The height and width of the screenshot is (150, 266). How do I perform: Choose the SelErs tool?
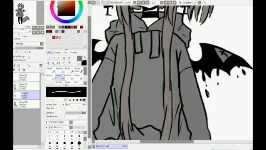pyautogui.click(x=78, y=77)
